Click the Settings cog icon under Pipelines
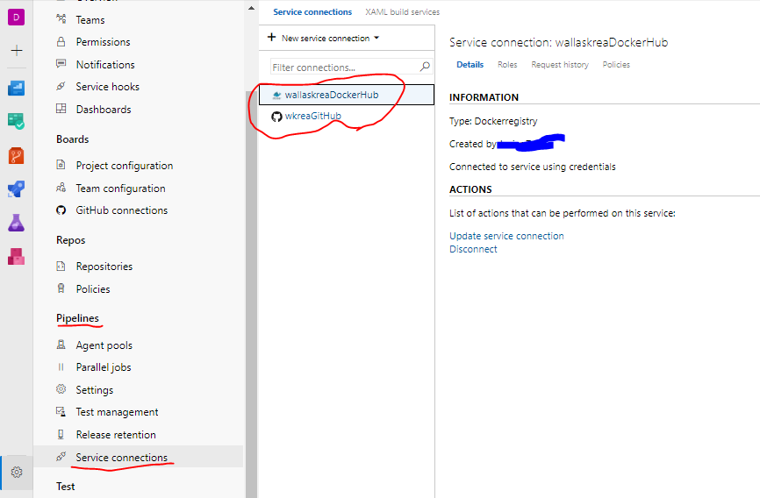This screenshot has height=498, width=760. click(61, 389)
